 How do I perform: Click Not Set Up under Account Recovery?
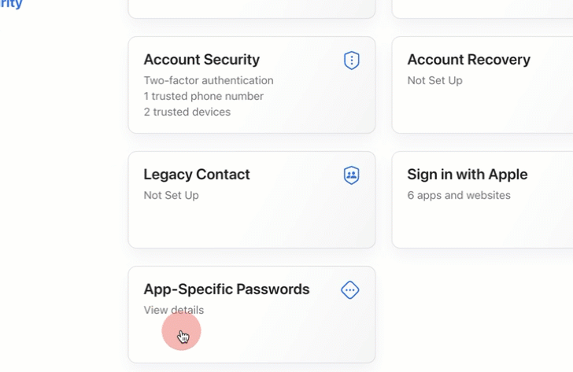tap(434, 80)
